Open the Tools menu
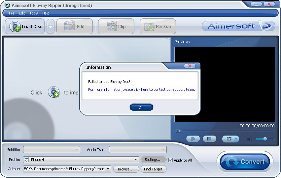The height and width of the screenshot is (178, 281). pyautogui.click(x=34, y=13)
